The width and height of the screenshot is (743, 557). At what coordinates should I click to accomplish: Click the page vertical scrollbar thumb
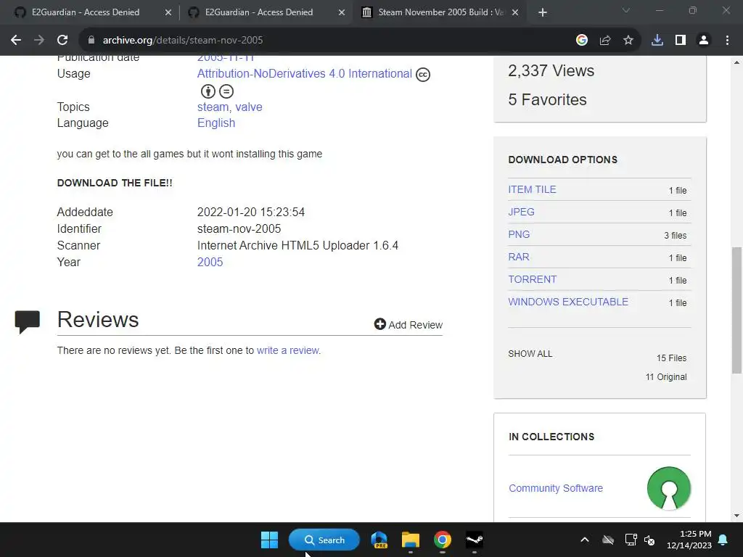pyautogui.click(x=737, y=310)
